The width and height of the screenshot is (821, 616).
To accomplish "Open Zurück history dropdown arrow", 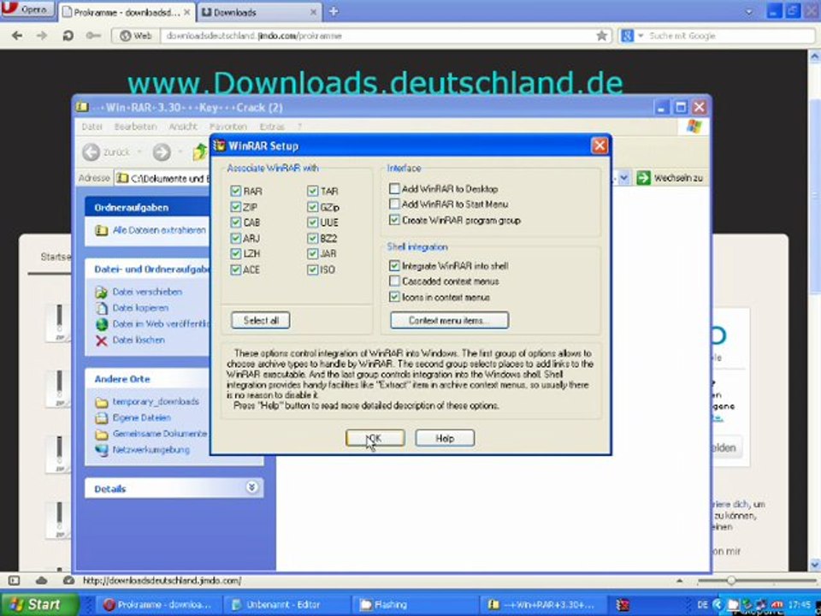I will (x=139, y=152).
